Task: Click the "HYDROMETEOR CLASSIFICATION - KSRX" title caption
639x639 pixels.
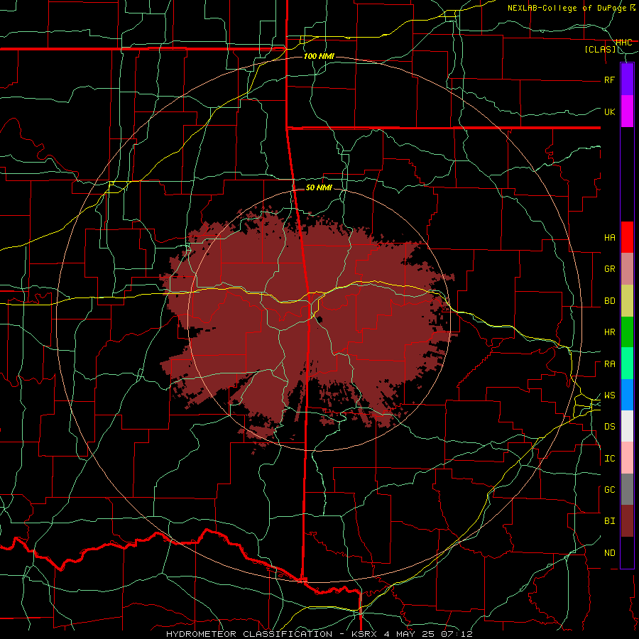Action: (272, 634)
